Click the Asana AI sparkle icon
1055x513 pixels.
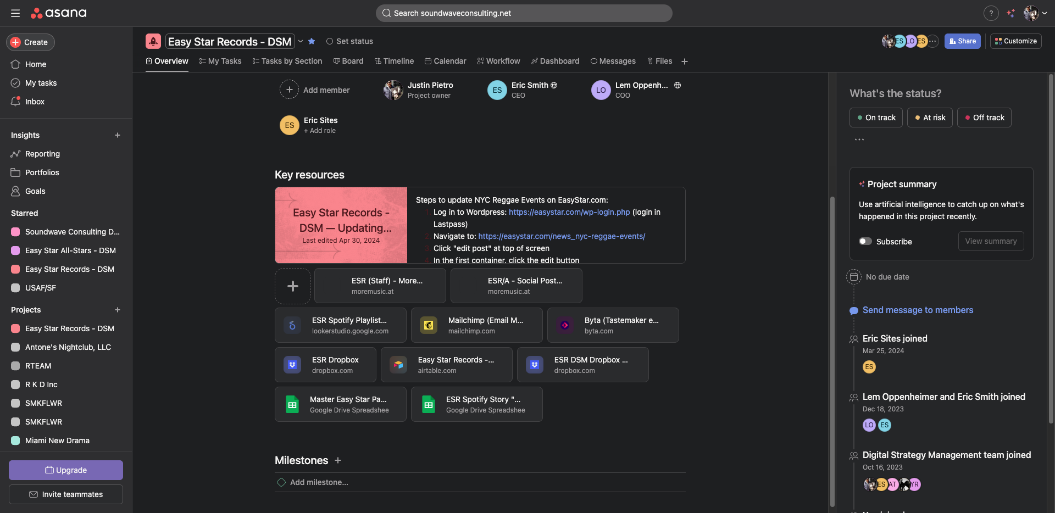click(1010, 13)
